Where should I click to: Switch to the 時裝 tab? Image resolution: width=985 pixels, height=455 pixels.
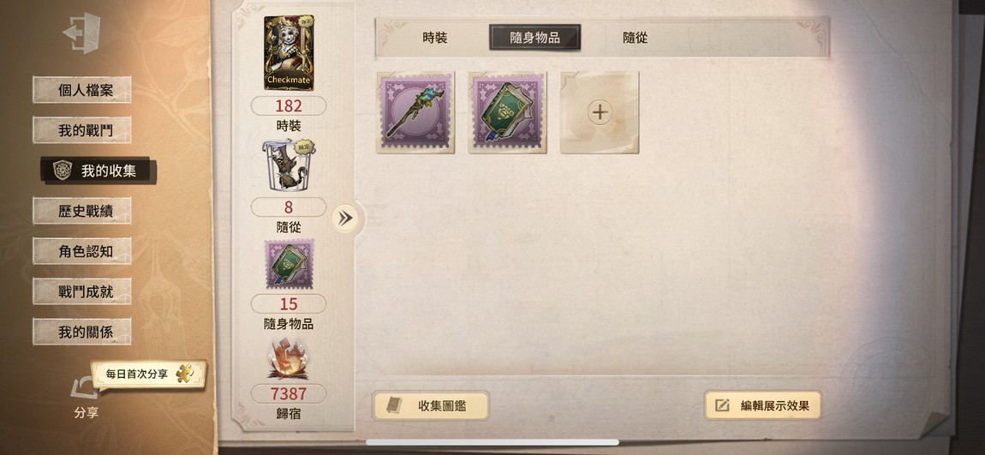coord(435,38)
